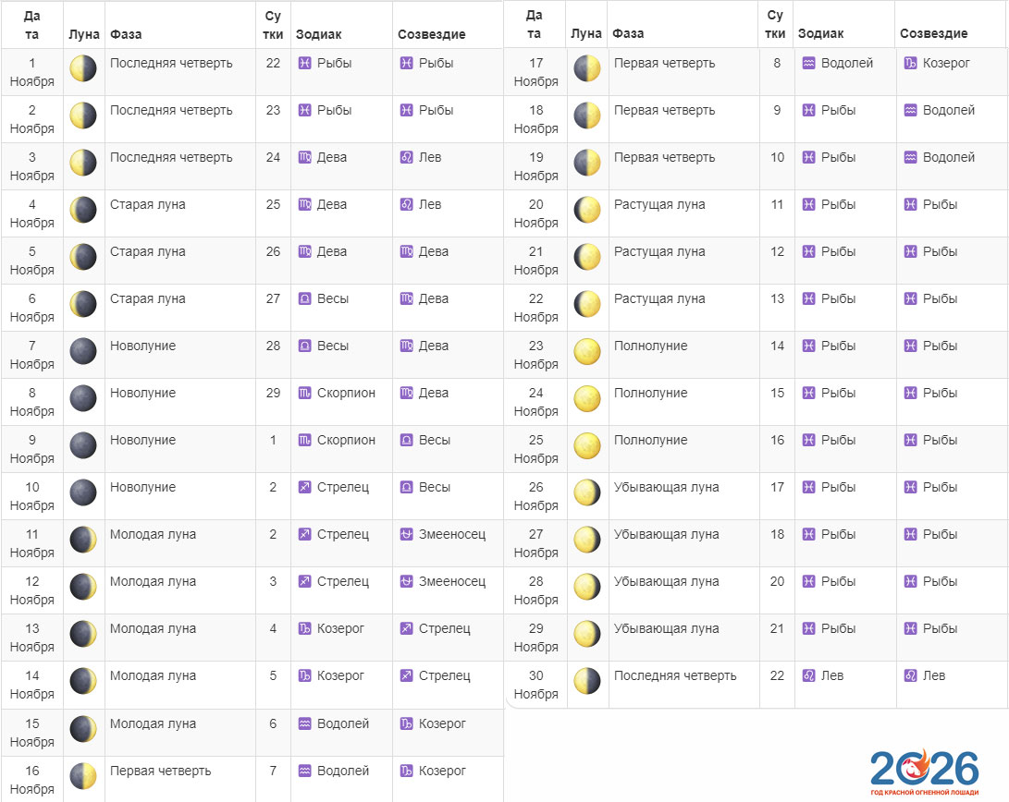This screenshot has height=802, width=1009.
Task: Click the Фаза column header
Action: (126, 31)
